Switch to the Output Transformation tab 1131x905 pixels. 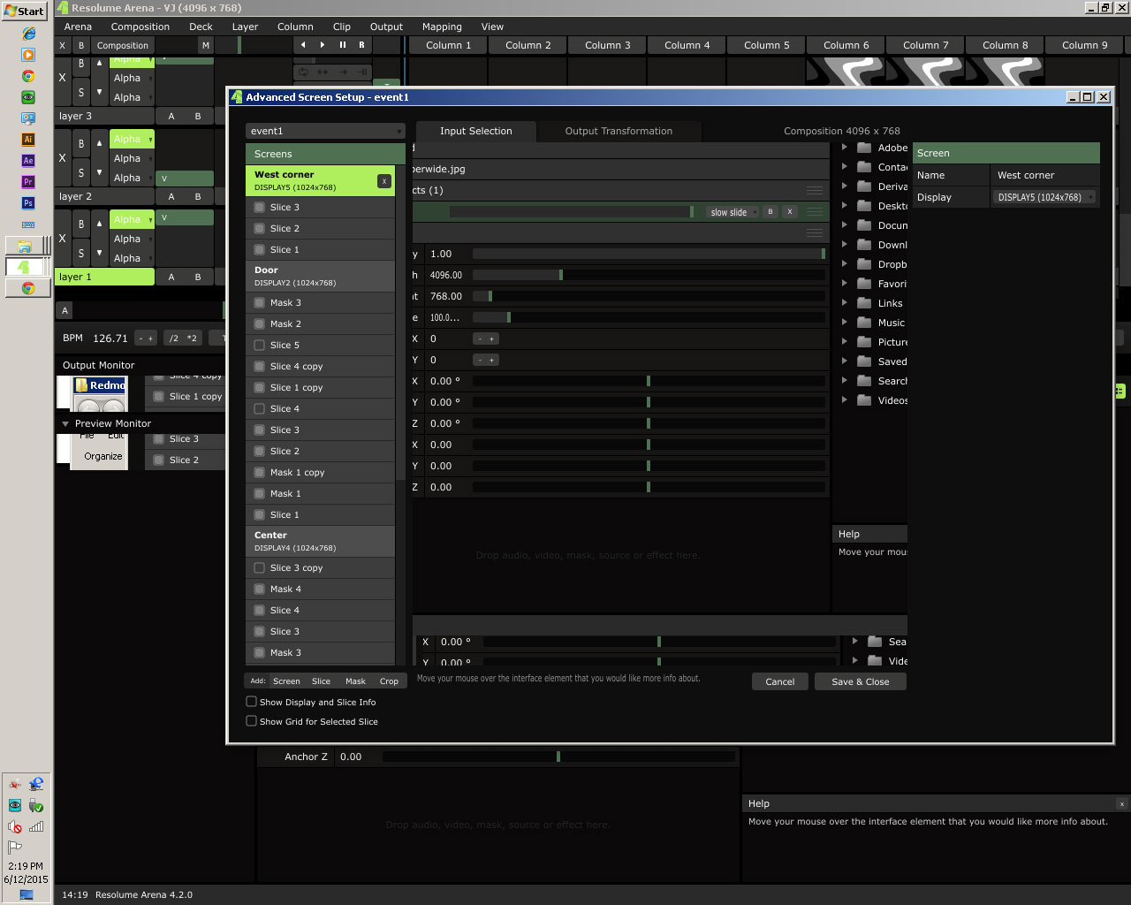[x=619, y=132]
